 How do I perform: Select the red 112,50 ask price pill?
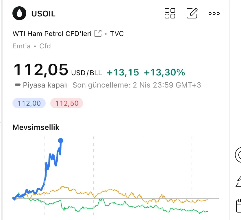pos(67,103)
